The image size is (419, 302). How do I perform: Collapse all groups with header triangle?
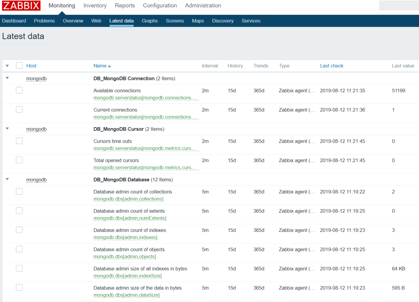click(x=7, y=66)
